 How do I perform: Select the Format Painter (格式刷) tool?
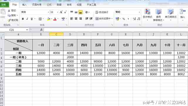click(x=13, y=20)
